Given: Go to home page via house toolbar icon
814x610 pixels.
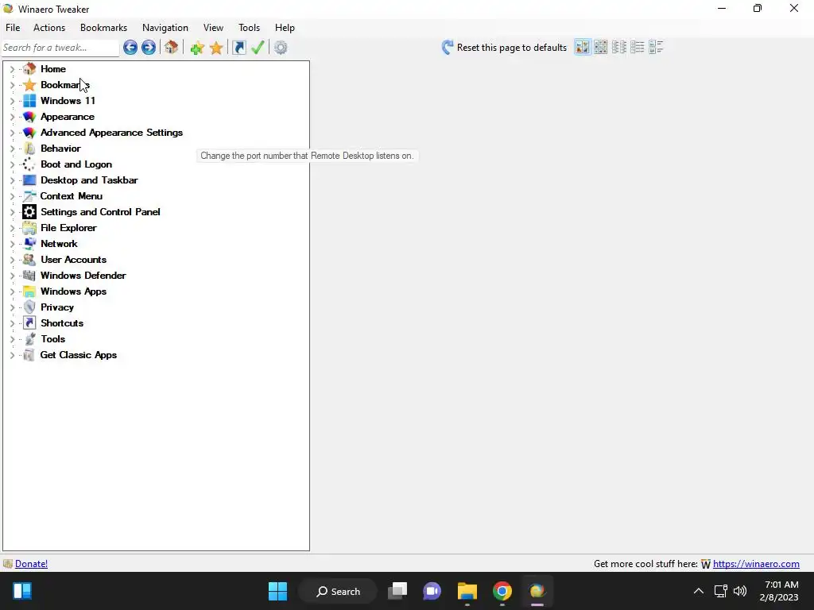Looking at the screenshot, I should point(172,47).
